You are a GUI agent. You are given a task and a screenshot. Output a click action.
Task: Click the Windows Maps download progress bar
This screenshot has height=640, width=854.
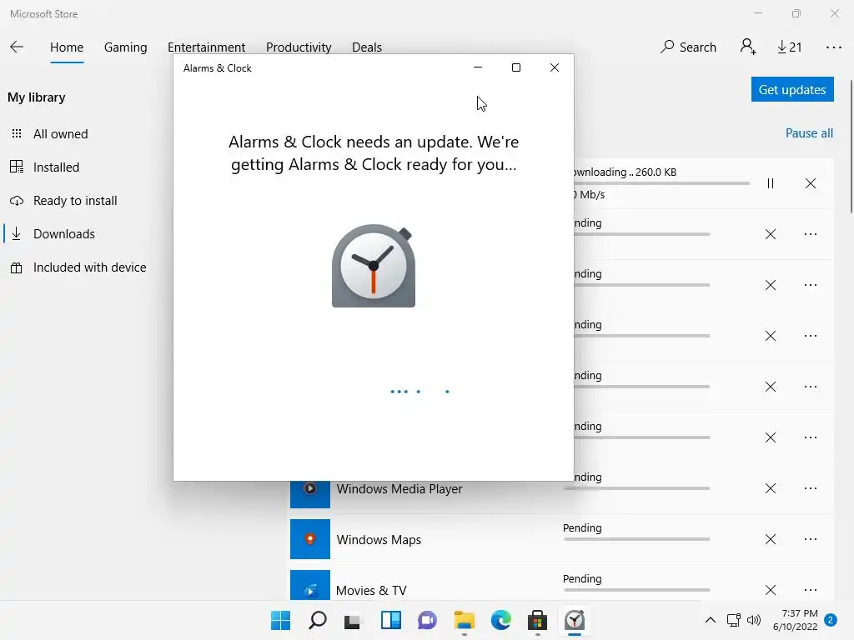(x=636, y=539)
